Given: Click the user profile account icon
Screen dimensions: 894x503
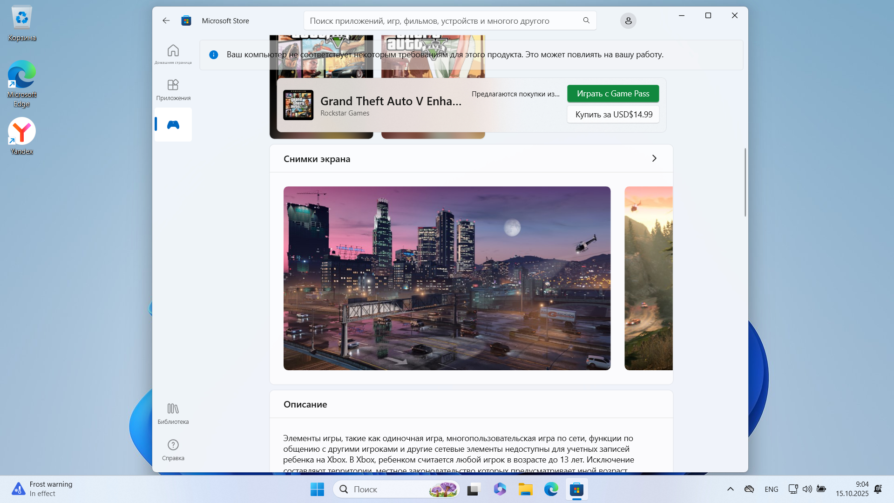Looking at the screenshot, I should click(628, 20).
